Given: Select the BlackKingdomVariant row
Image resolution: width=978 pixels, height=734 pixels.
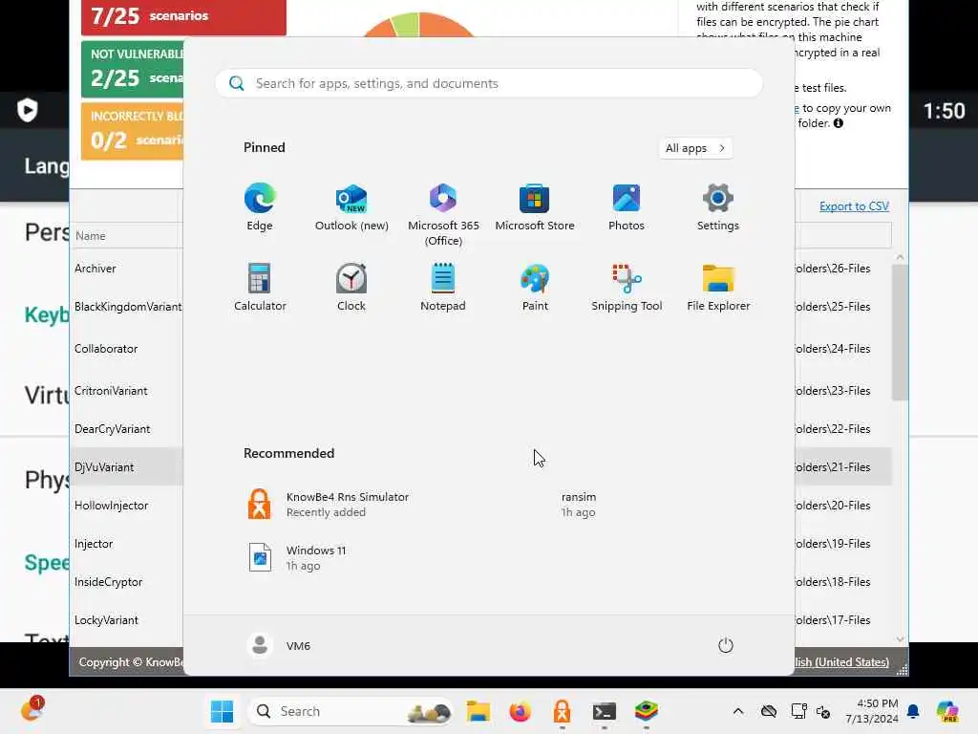Looking at the screenshot, I should [x=128, y=307].
